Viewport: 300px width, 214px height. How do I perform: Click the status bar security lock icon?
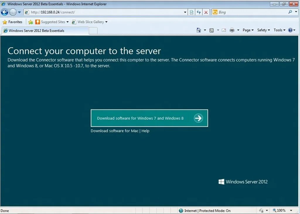(261, 210)
